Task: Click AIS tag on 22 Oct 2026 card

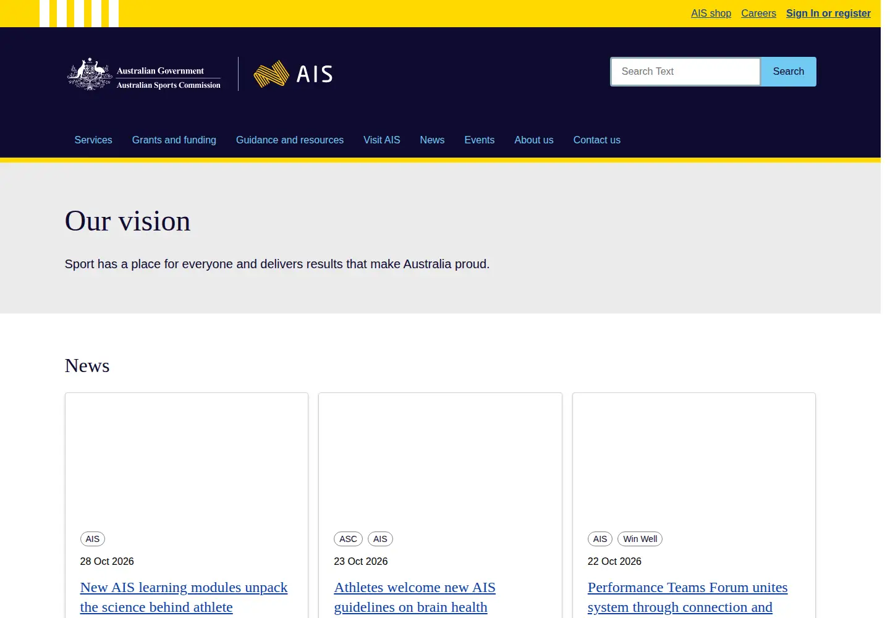Action: point(600,539)
